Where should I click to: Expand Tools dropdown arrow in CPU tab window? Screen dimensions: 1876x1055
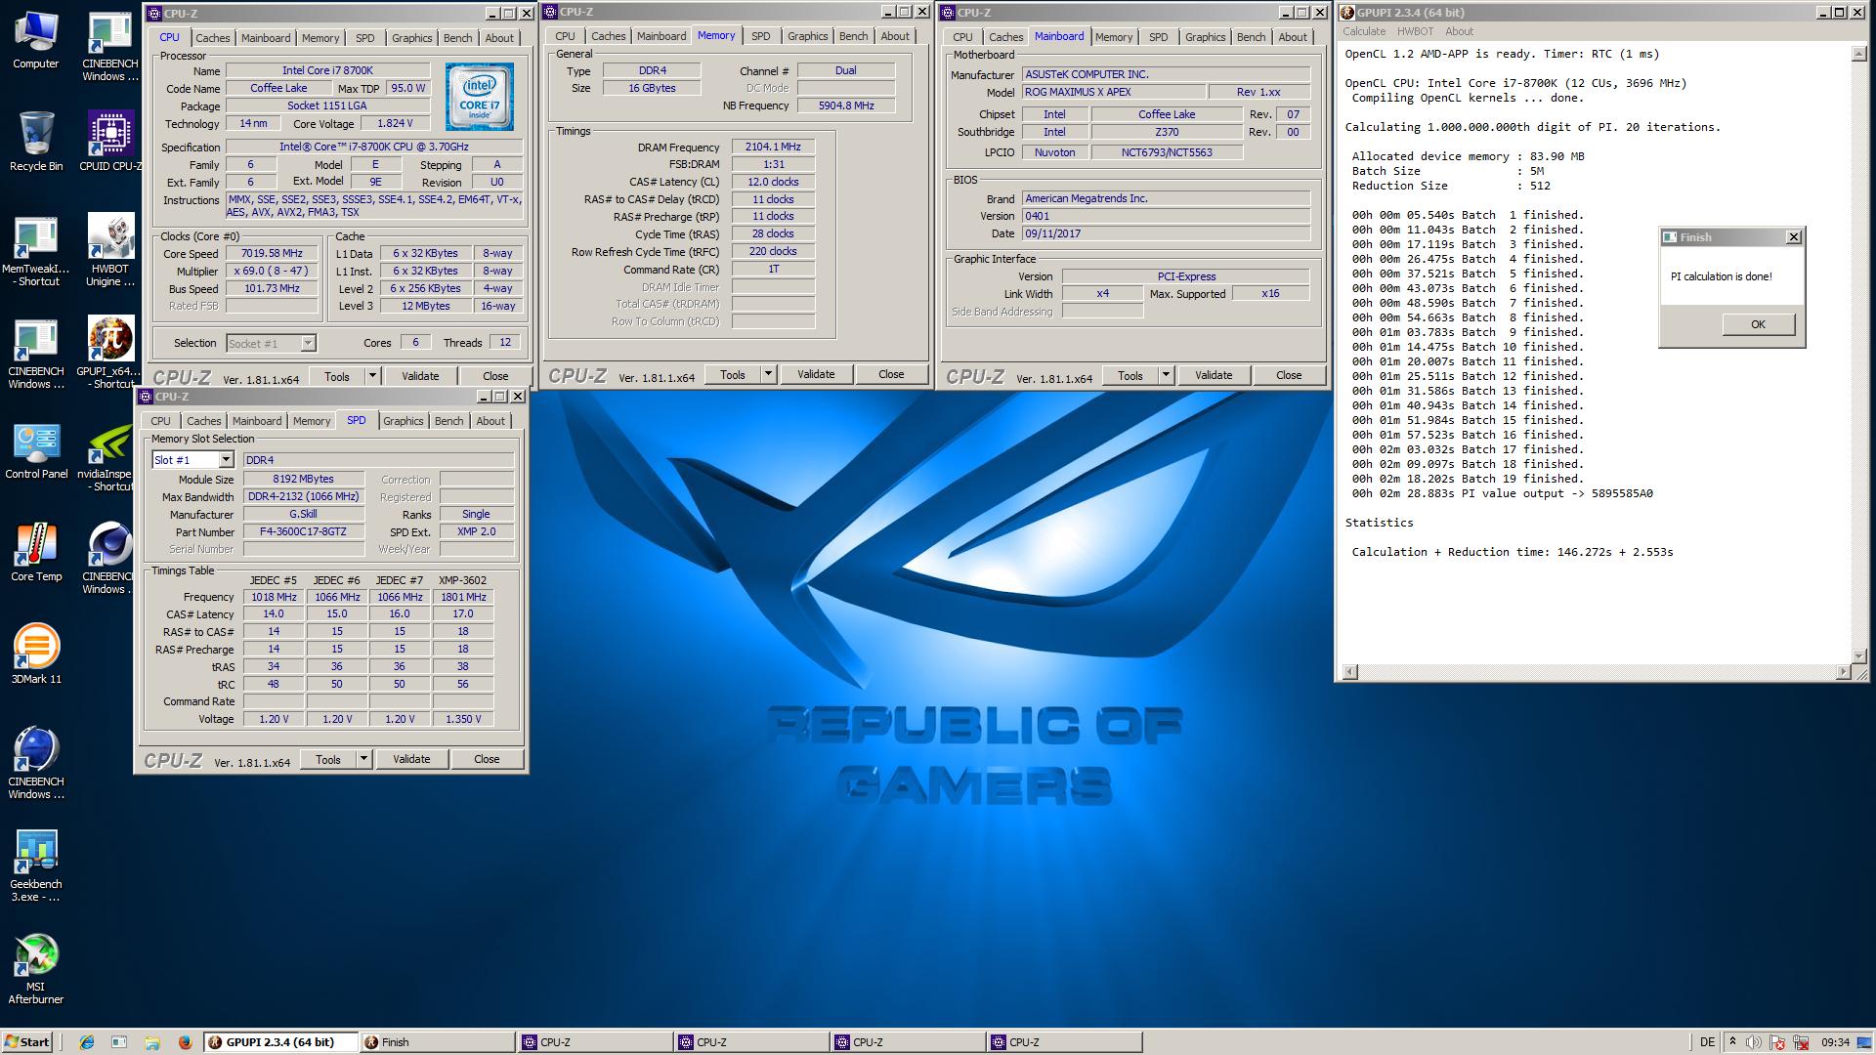coord(372,376)
